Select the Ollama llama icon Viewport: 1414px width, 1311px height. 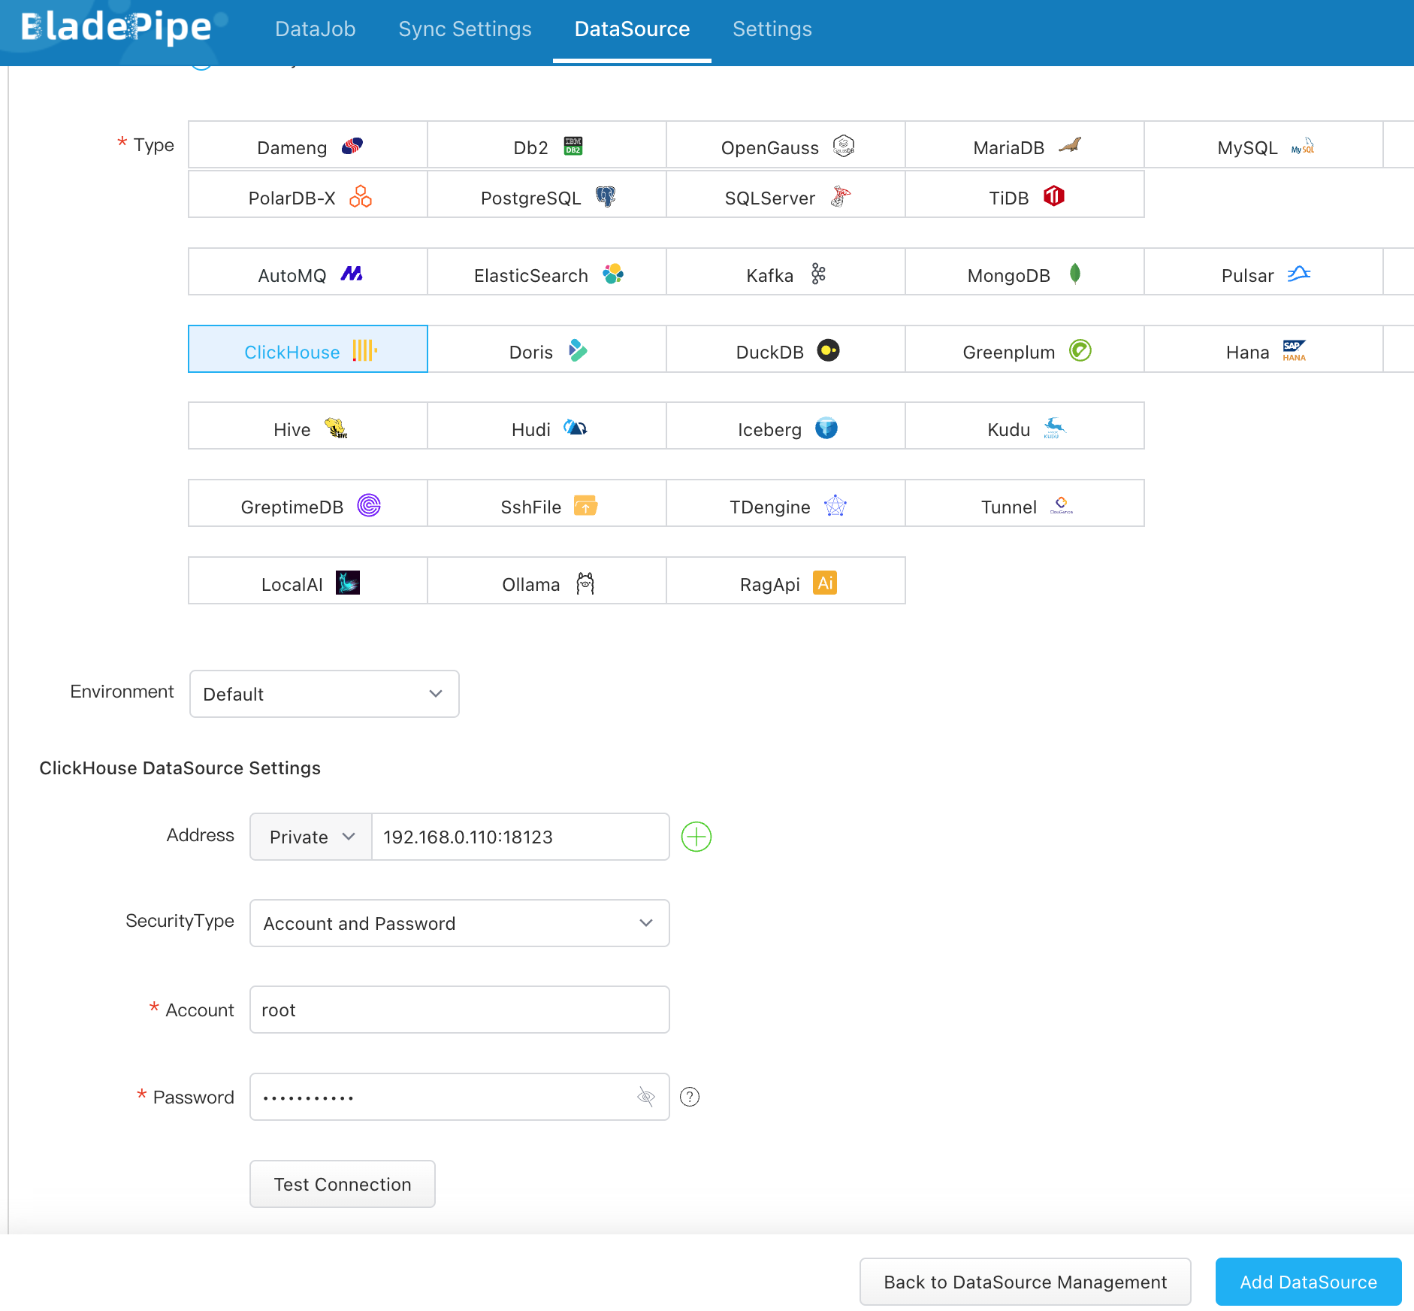point(585,583)
